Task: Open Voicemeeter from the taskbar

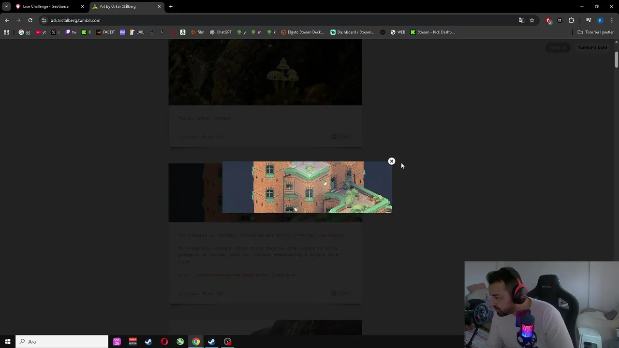Action: 133,342
